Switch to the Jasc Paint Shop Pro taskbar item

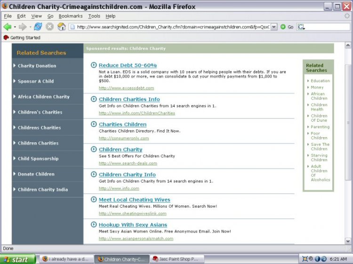click(x=177, y=259)
